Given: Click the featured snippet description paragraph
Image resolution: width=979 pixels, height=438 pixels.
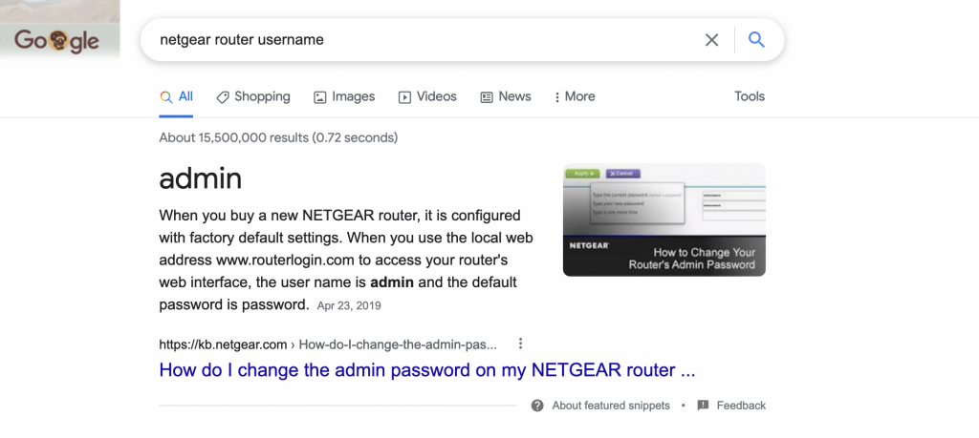Looking at the screenshot, I should 346,259.
